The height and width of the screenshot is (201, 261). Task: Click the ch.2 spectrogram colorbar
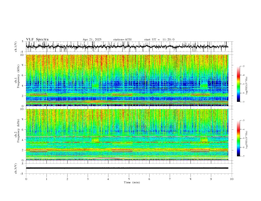tap(238, 138)
